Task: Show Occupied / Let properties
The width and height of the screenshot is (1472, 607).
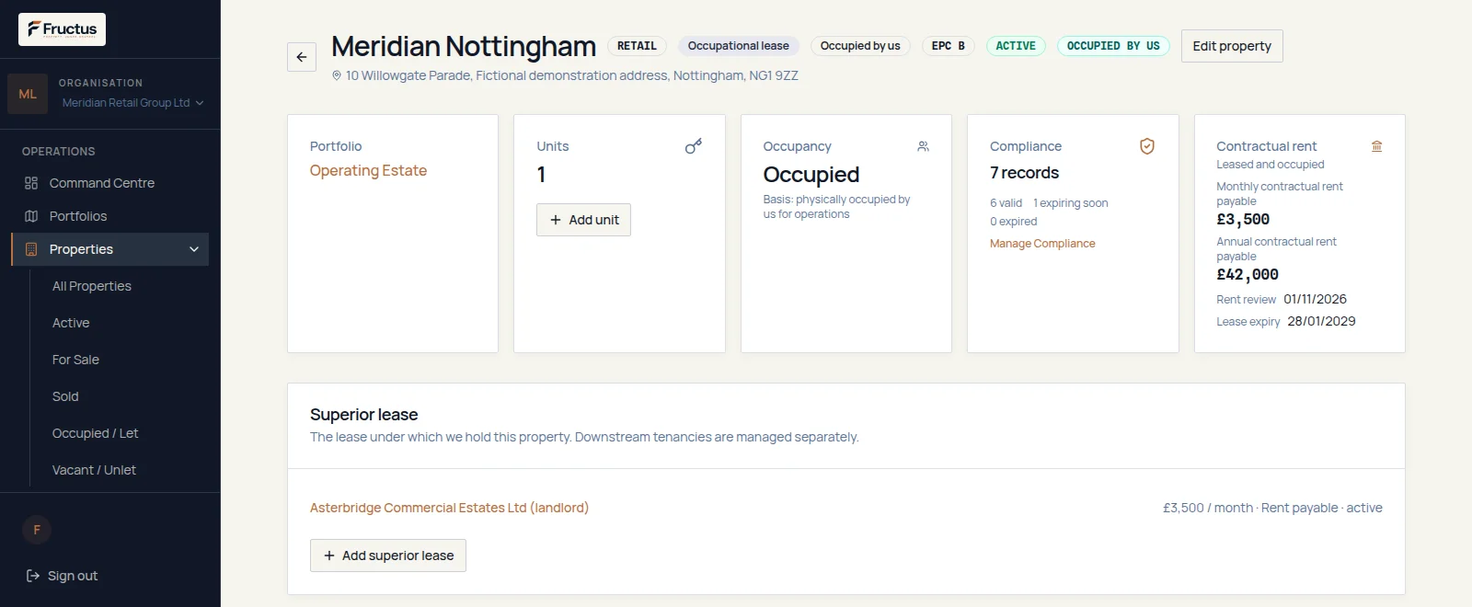Action: click(x=95, y=433)
